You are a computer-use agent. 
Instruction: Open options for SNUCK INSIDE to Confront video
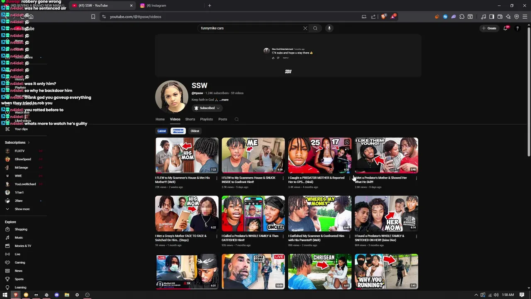(x=283, y=178)
